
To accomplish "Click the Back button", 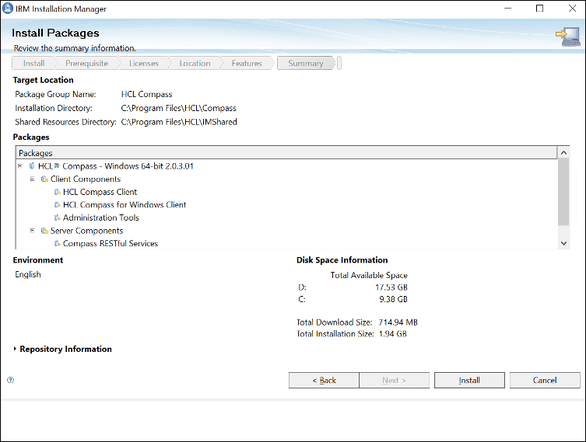I will [324, 380].
